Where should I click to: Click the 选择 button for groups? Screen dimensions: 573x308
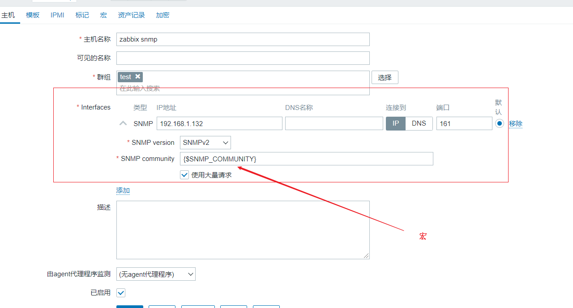pyautogui.click(x=385, y=77)
